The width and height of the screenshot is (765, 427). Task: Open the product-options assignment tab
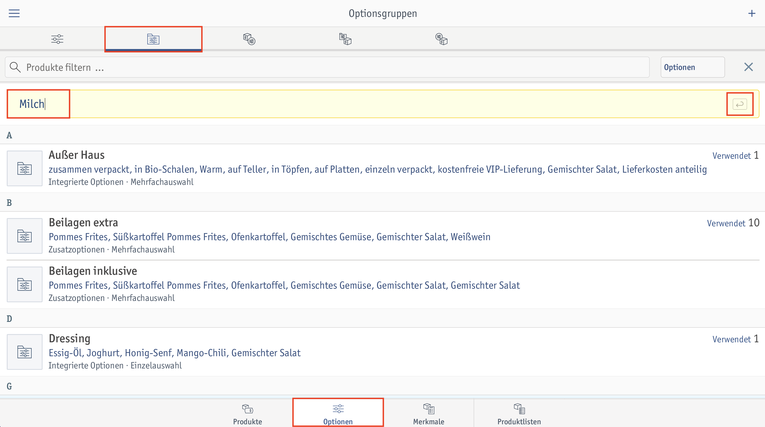[249, 39]
